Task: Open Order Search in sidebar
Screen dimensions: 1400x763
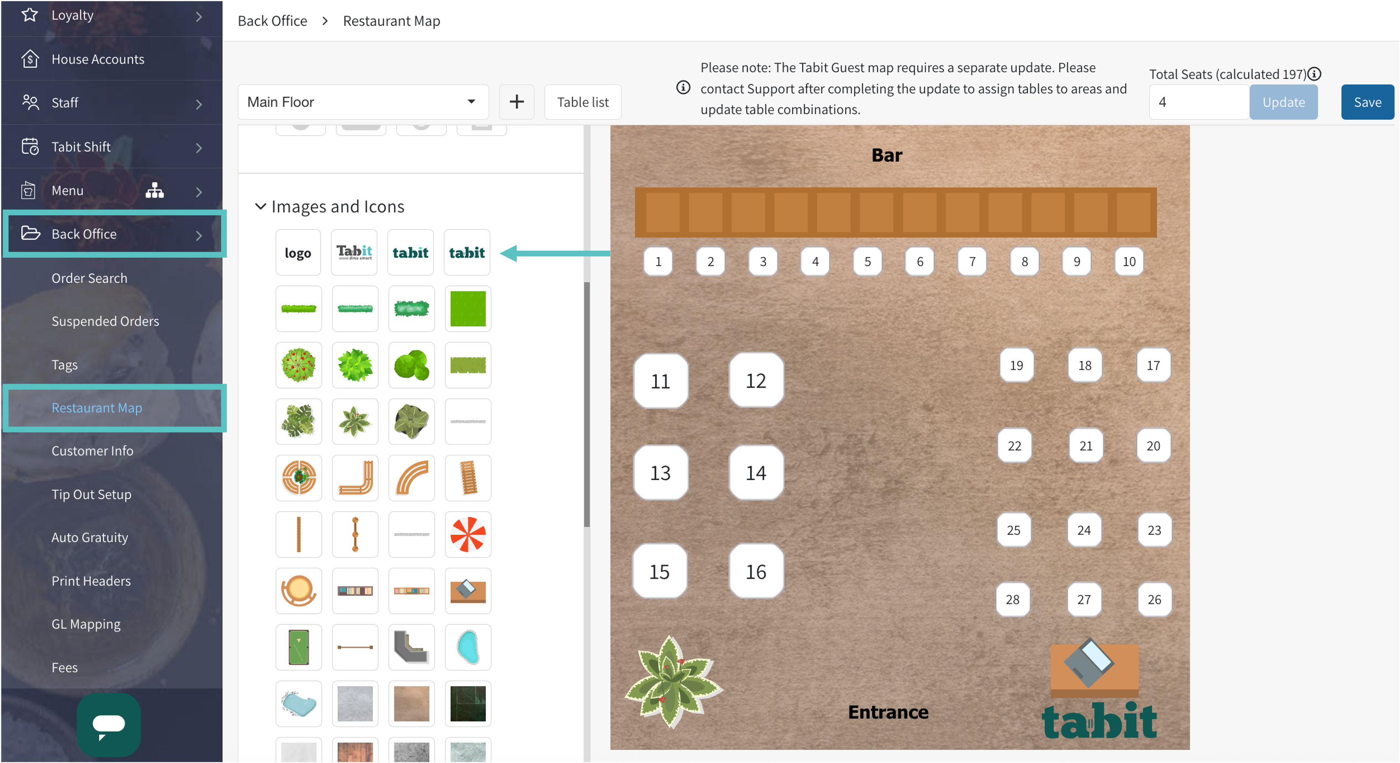Action: pyautogui.click(x=89, y=278)
